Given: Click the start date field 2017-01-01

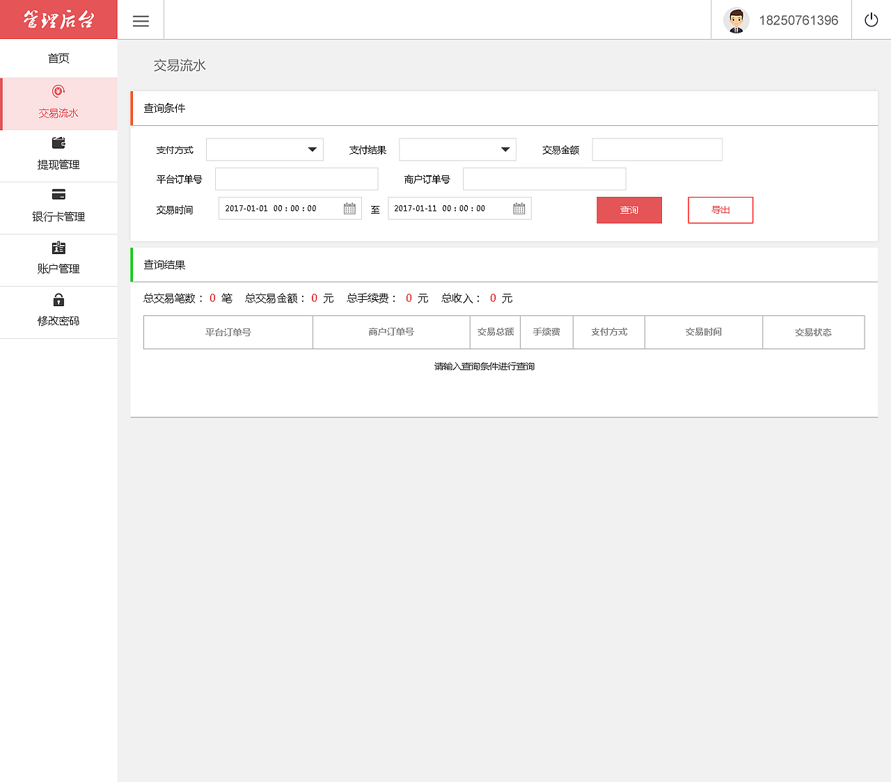Looking at the screenshot, I should pyautogui.click(x=290, y=209).
